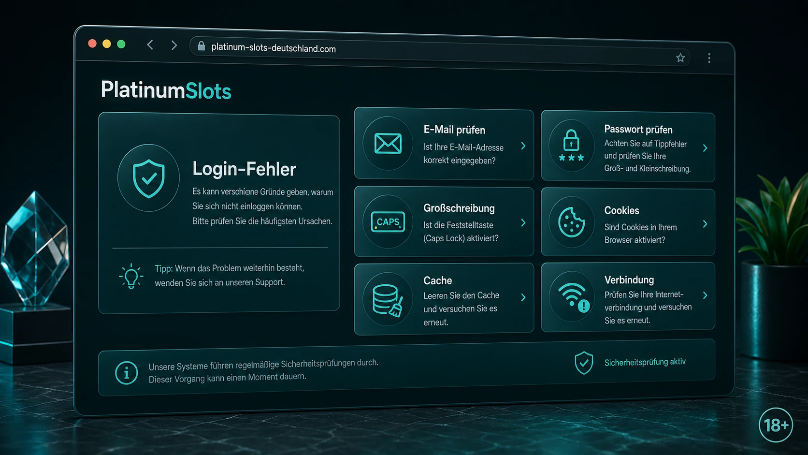Bookmark the page with the star icon
The width and height of the screenshot is (808, 455).
coord(680,58)
